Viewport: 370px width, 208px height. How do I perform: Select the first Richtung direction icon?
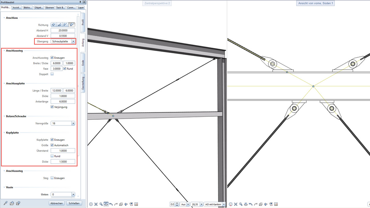54,25
